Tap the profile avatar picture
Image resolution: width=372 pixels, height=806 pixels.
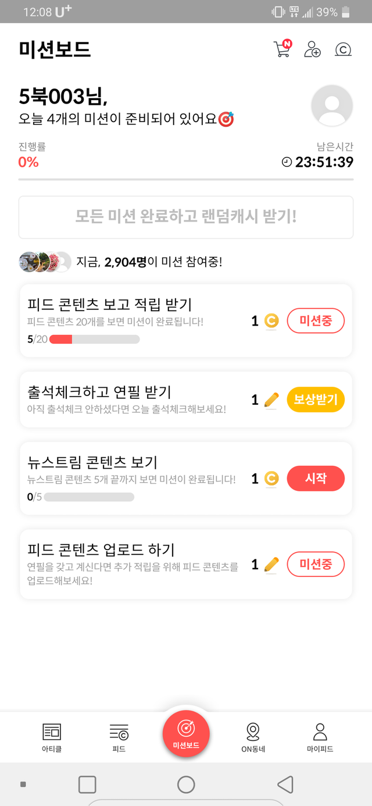click(332, 105)
